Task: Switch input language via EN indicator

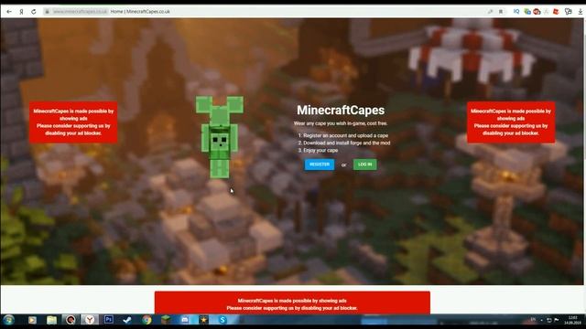Action: pyautogui.click(x=533, y=320)
